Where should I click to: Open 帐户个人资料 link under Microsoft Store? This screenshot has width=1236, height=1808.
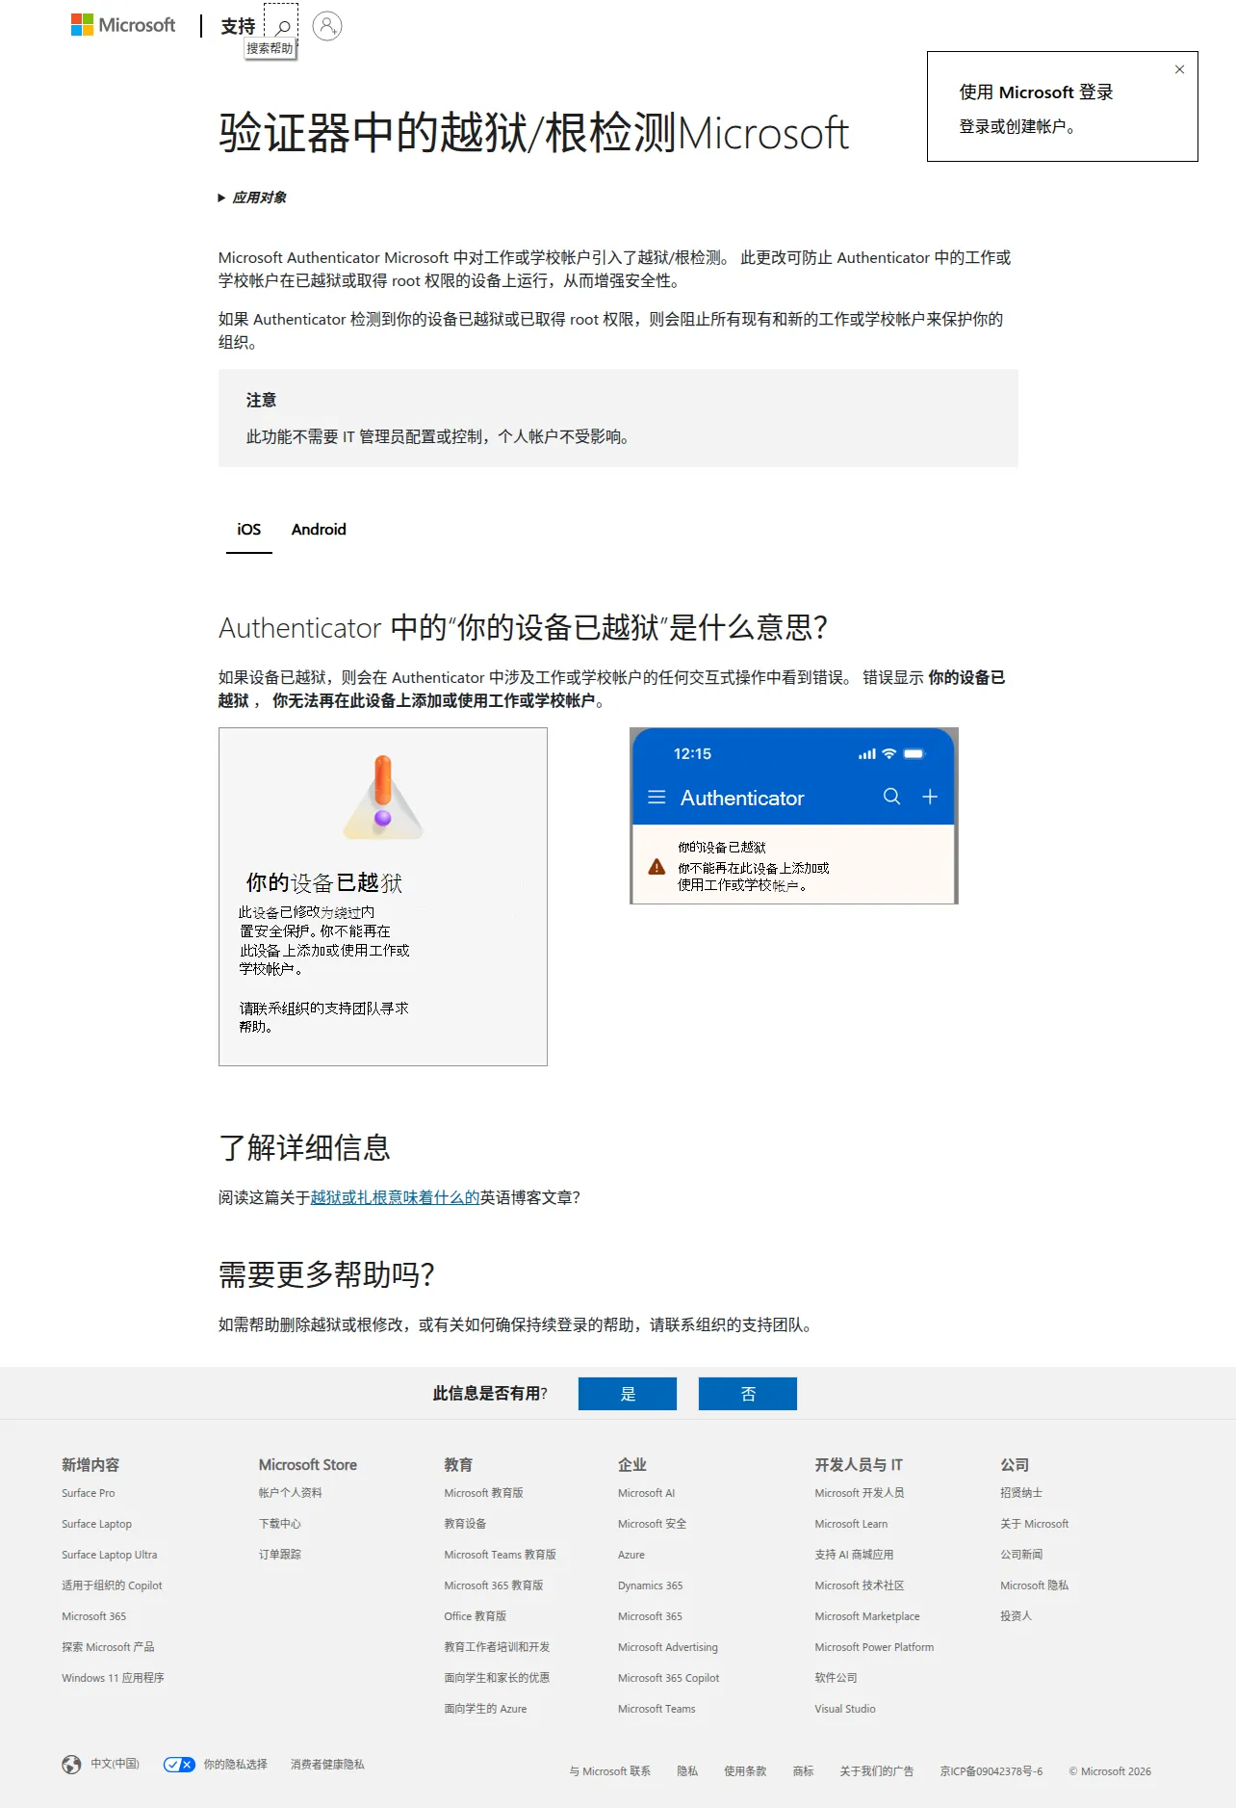click(x=291, y=1493)
